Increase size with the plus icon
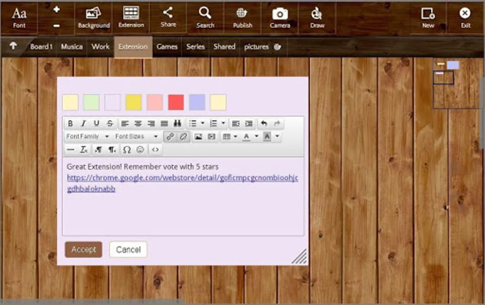 click(x=57, y=10)
